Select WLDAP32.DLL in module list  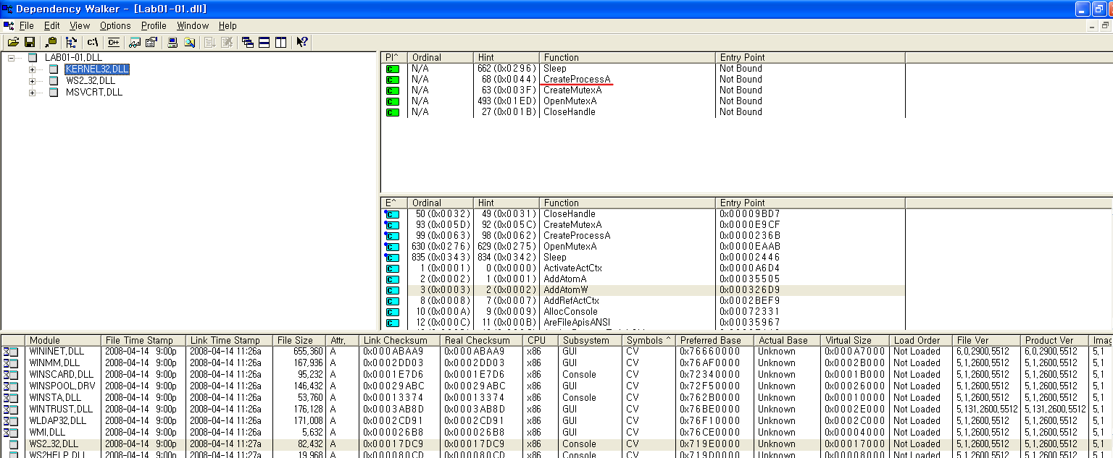coord(57,421)
